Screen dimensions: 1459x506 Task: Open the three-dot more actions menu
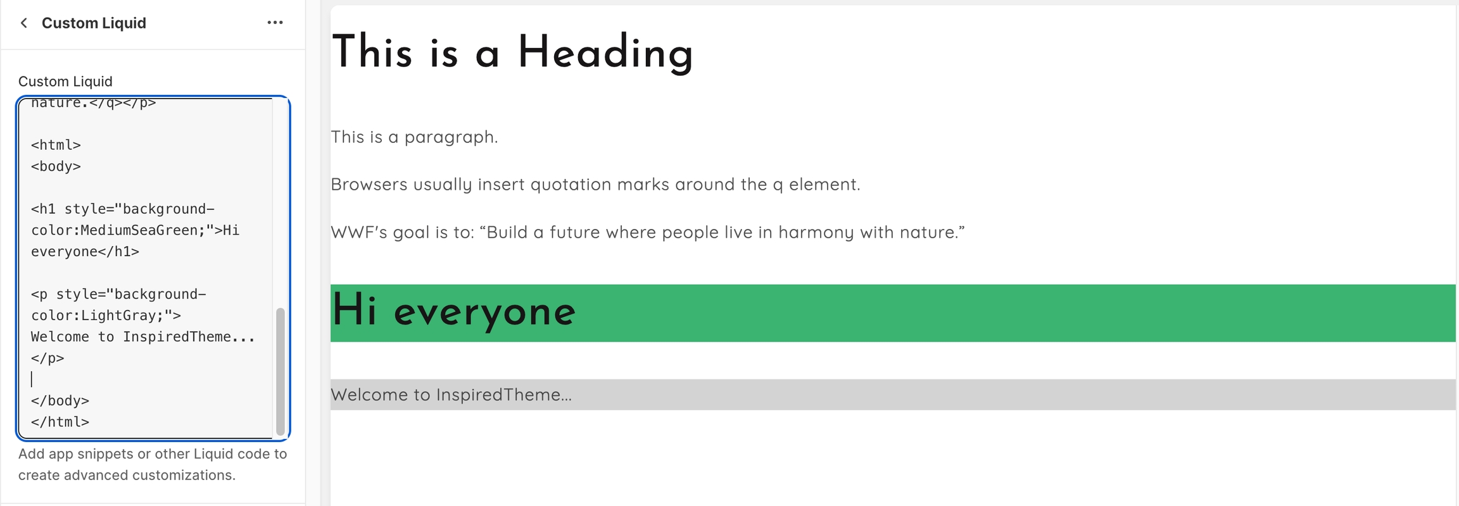(x=275, y=23)
